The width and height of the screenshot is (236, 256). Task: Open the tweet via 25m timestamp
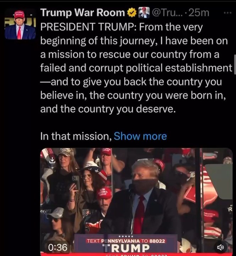(199, 12)
